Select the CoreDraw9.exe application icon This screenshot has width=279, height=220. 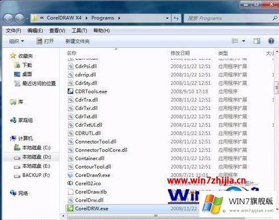coord(71,175)
